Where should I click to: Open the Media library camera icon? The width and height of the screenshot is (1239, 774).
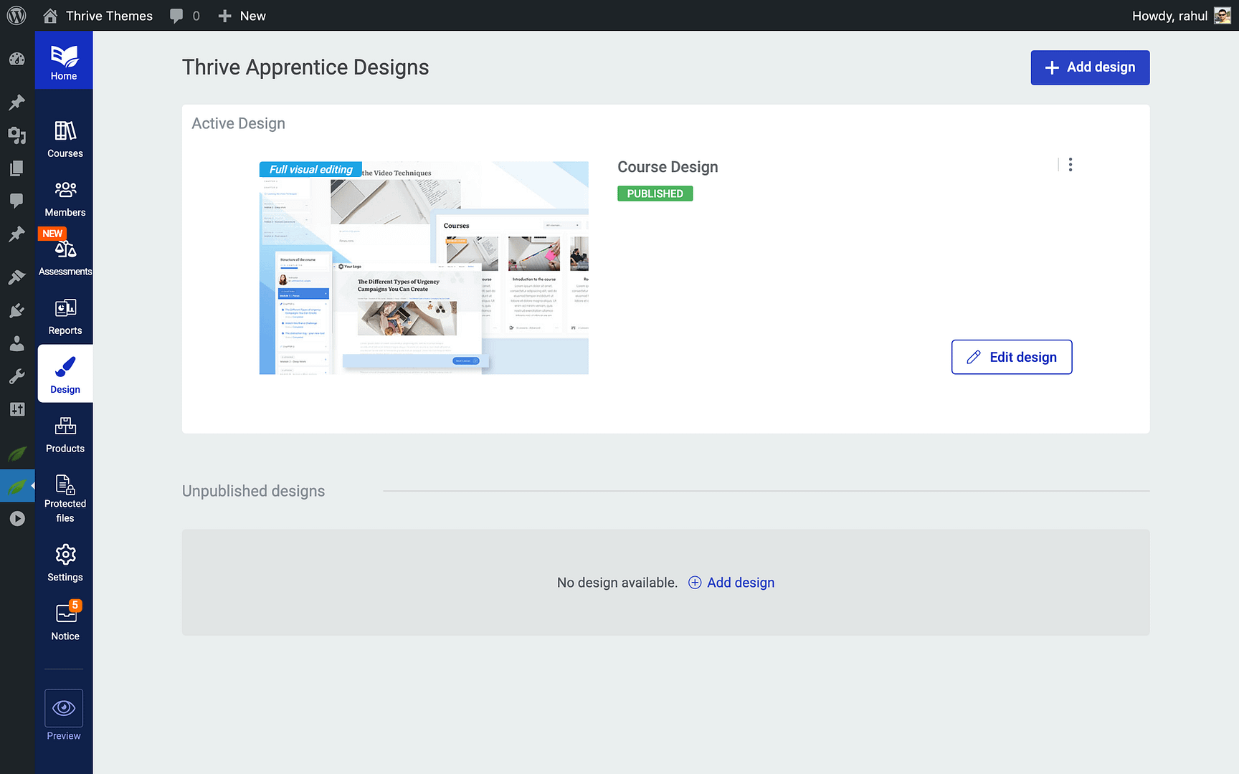tap(17, 135)
